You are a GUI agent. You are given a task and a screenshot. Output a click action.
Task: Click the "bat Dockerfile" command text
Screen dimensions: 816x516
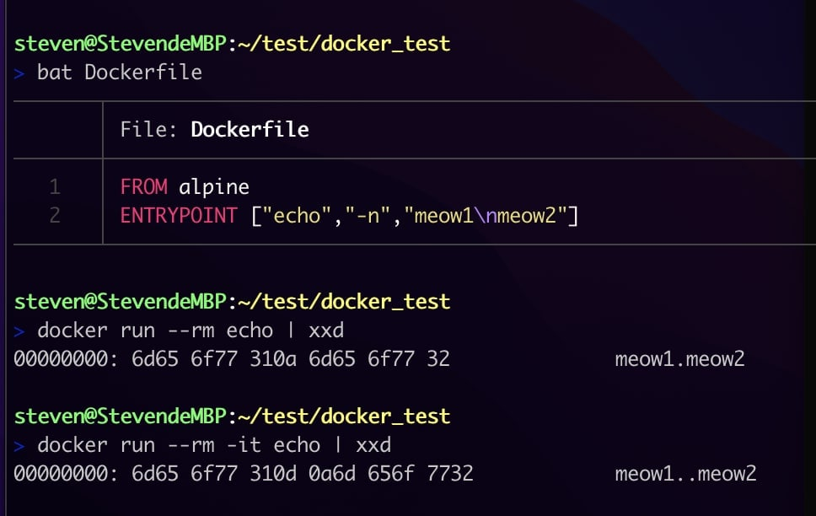click(x=119, y=73)
